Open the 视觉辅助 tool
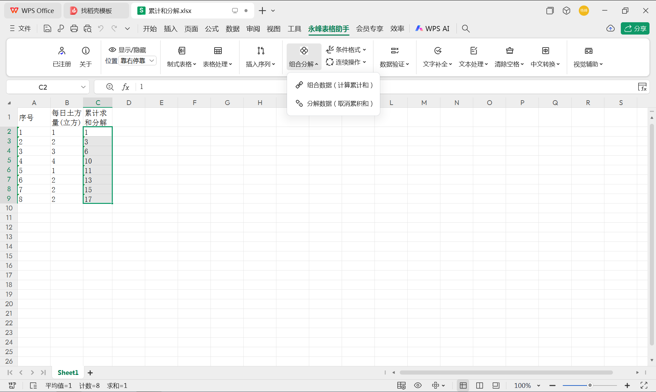This screenshot has width=656, height=392. click(x=588, y=56)
